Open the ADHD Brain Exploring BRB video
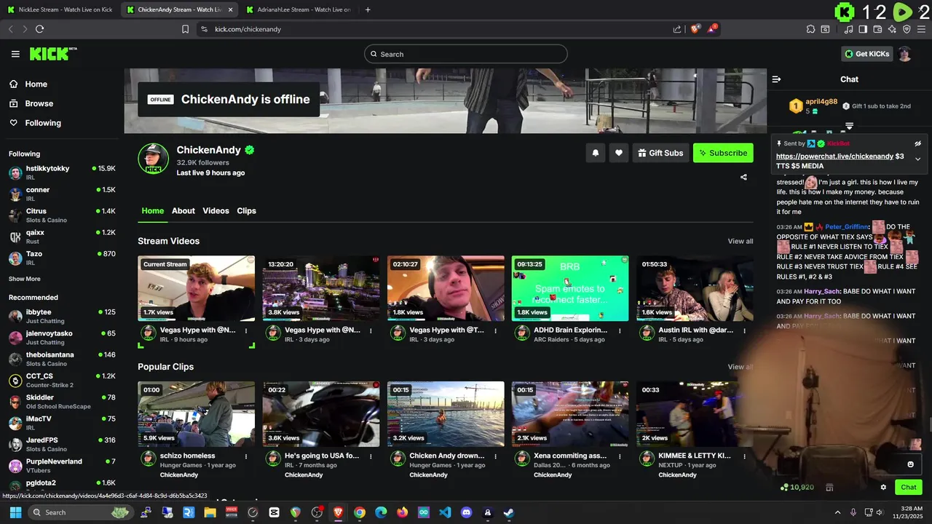The height and width of the screenshot is (524, 932). (570, 288)
